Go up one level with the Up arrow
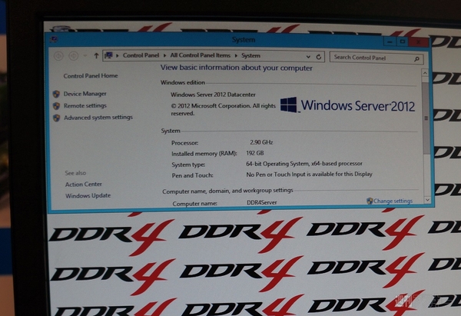Image resolution: width=461 pixels, height=316 pixels. [96, 55]
